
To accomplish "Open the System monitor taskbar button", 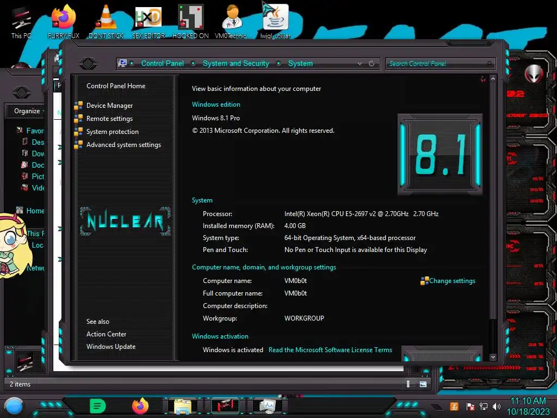I will 267,406.
